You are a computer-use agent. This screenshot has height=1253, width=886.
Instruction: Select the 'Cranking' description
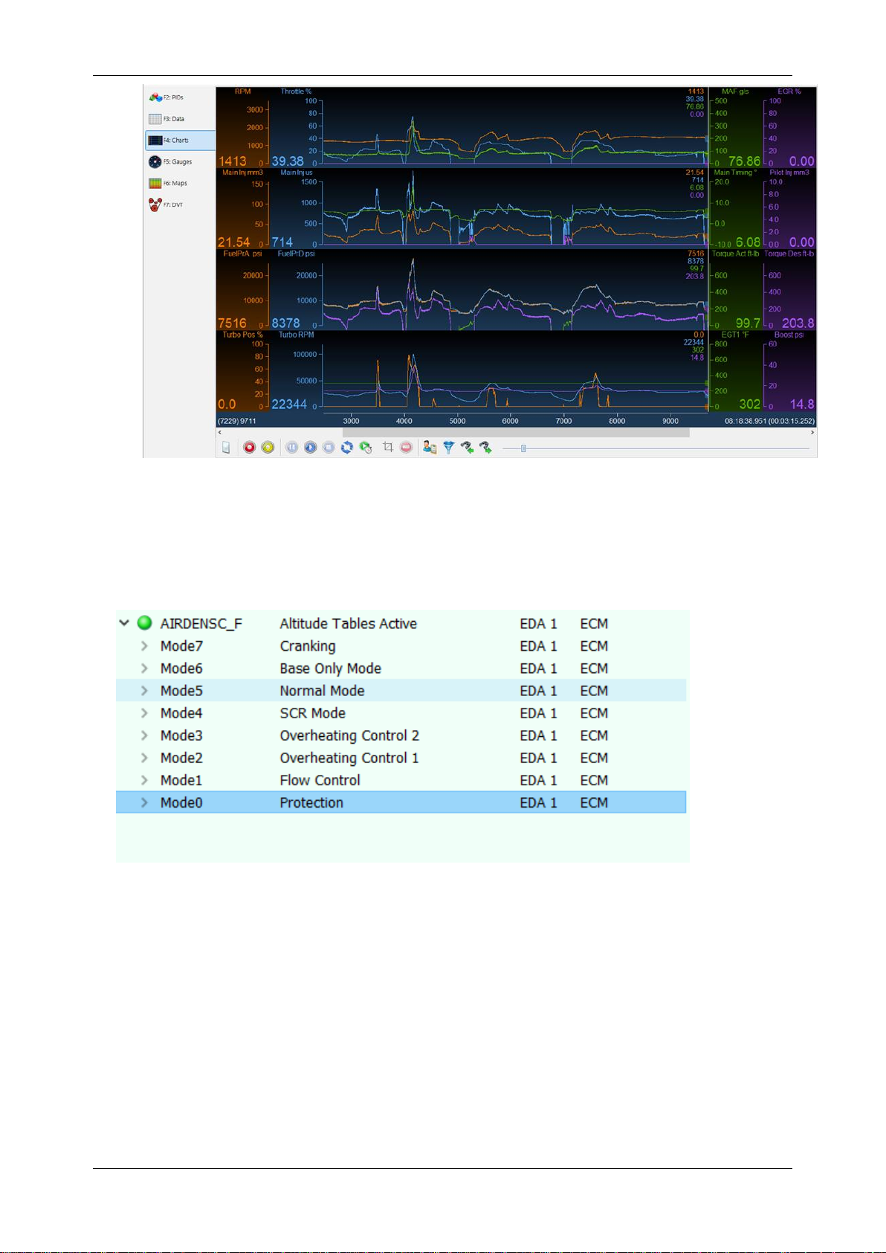pos(308,646)
